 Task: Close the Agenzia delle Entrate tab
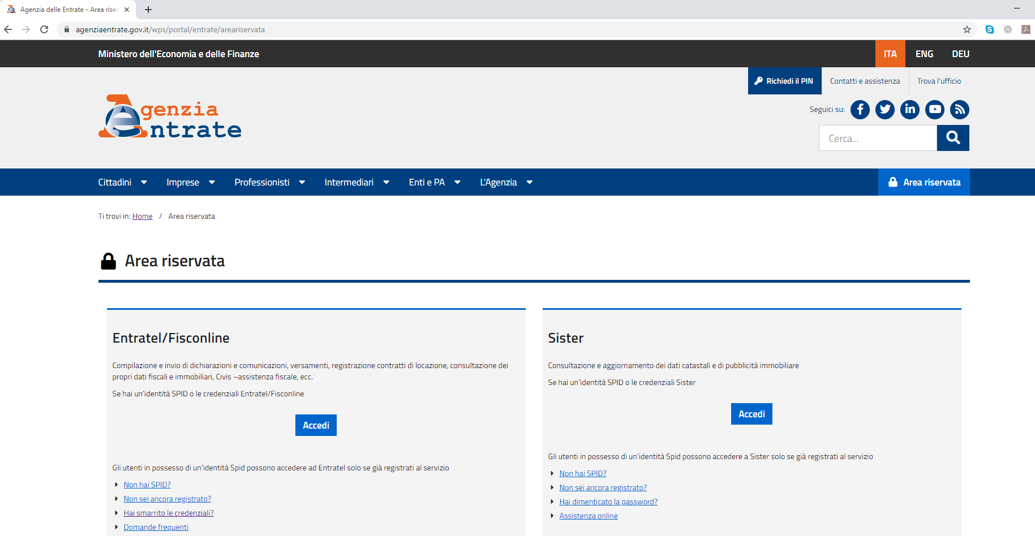[x=127, y=10]
